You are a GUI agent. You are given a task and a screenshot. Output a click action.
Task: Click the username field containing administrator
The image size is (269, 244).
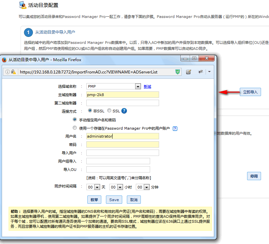point(123,136)
